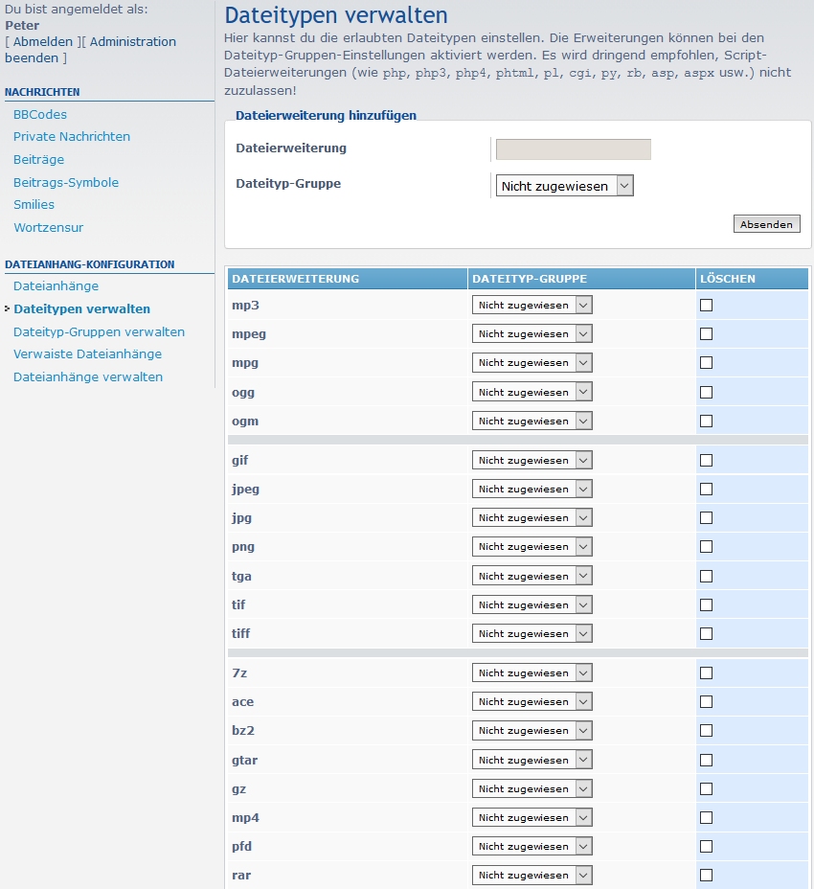Click Administration beenden link

(91, 50)
